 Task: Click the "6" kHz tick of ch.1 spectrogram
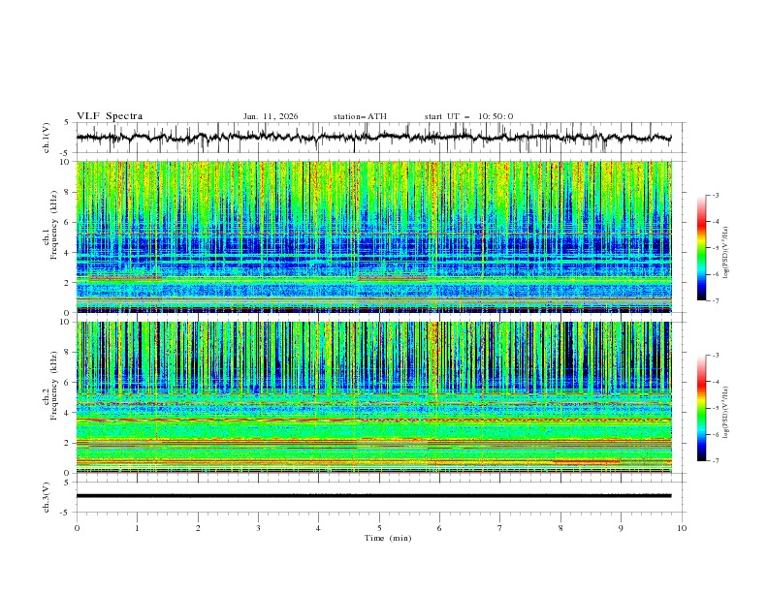68,223
